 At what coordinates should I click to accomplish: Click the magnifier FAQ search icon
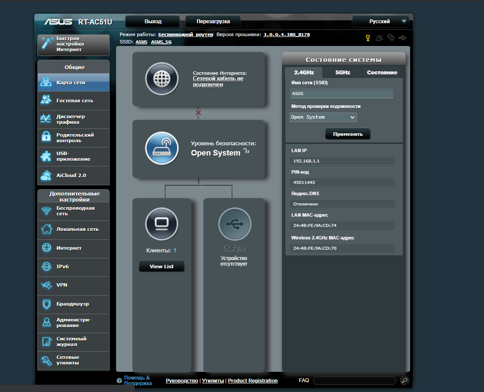(x=404, y=380)
